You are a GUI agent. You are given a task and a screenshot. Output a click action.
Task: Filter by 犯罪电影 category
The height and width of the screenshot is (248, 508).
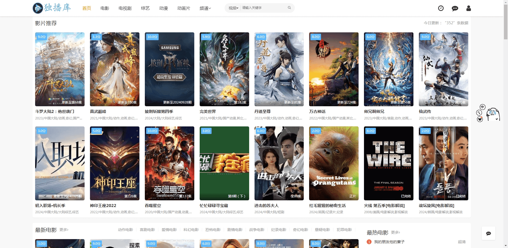tap(344, 230)
